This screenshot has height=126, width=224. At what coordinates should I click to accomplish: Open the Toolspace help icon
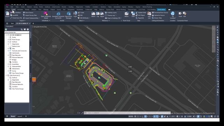point(28,29)
